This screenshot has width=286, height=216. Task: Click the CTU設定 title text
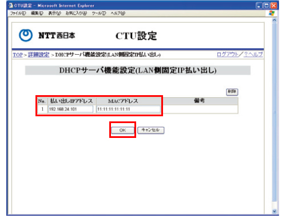(136, 36)
